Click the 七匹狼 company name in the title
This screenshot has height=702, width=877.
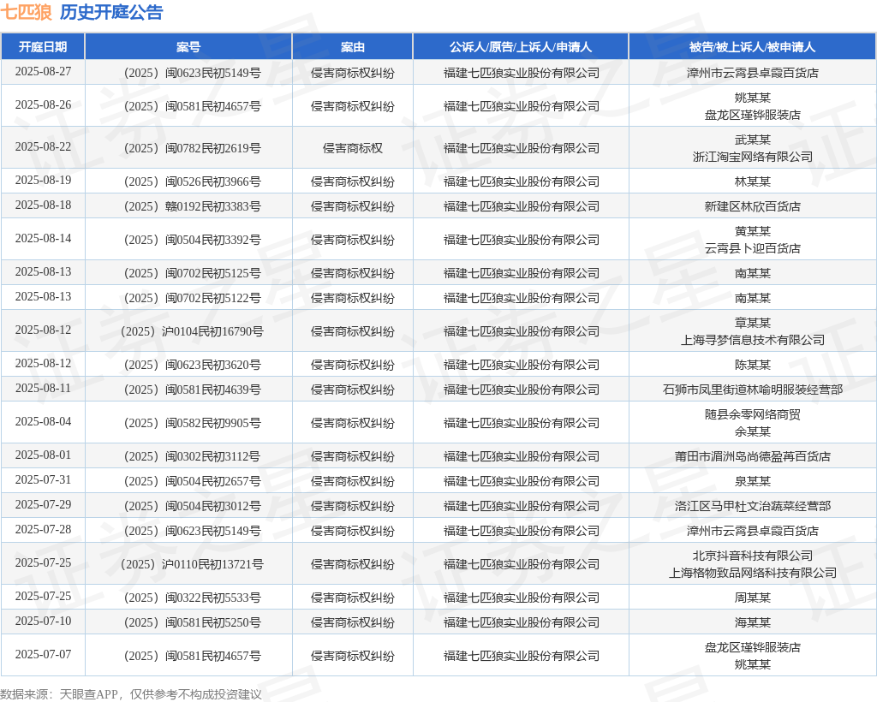[x=27, y=12]
